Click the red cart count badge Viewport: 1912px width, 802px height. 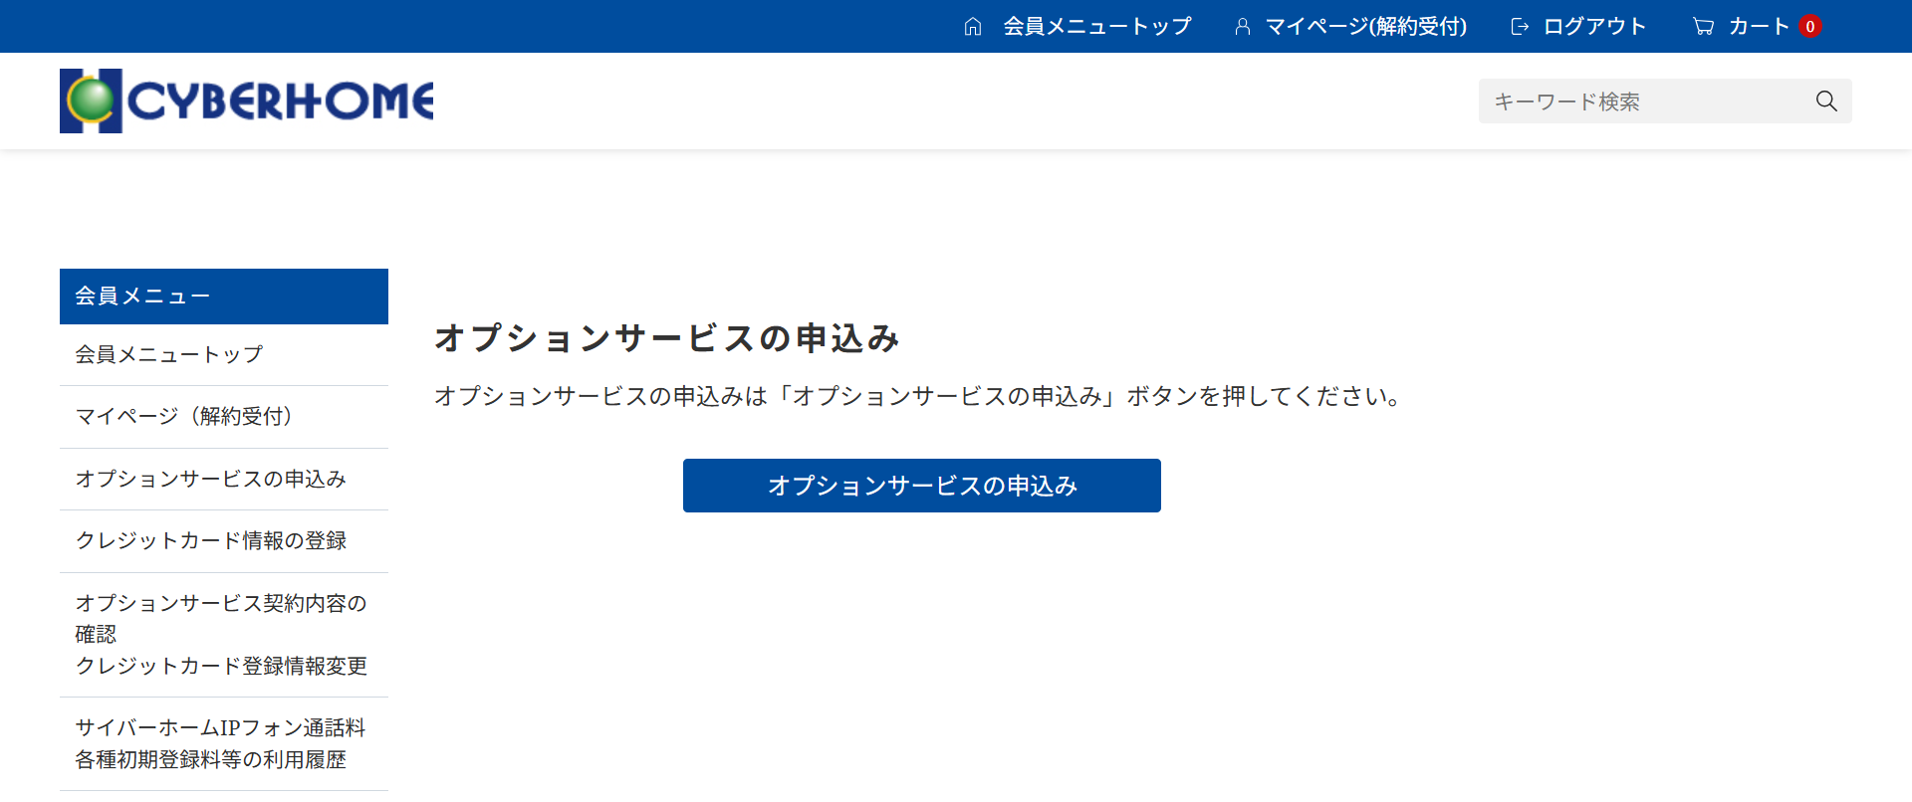(1810, 27)
